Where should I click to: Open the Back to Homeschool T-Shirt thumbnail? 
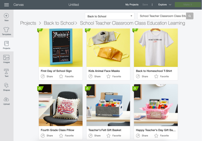[156, 48]
